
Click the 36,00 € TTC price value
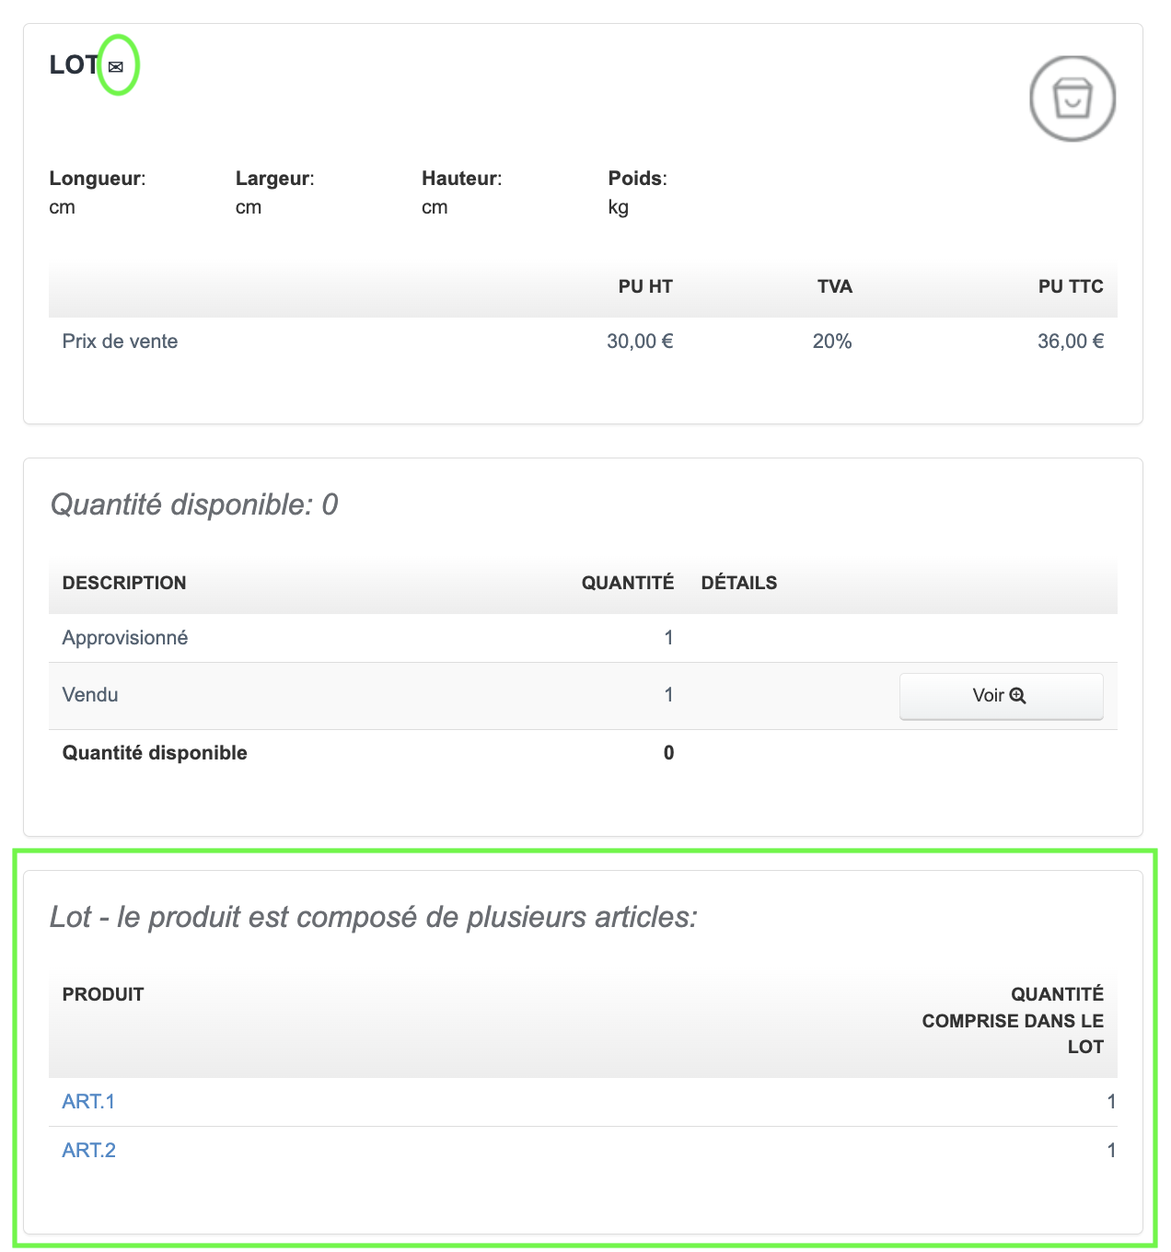coord(1070,342)
